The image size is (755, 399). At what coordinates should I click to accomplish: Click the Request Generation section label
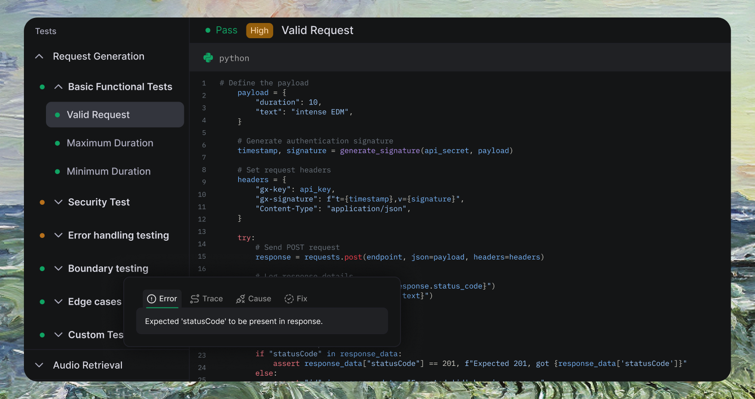pos(98,56)
